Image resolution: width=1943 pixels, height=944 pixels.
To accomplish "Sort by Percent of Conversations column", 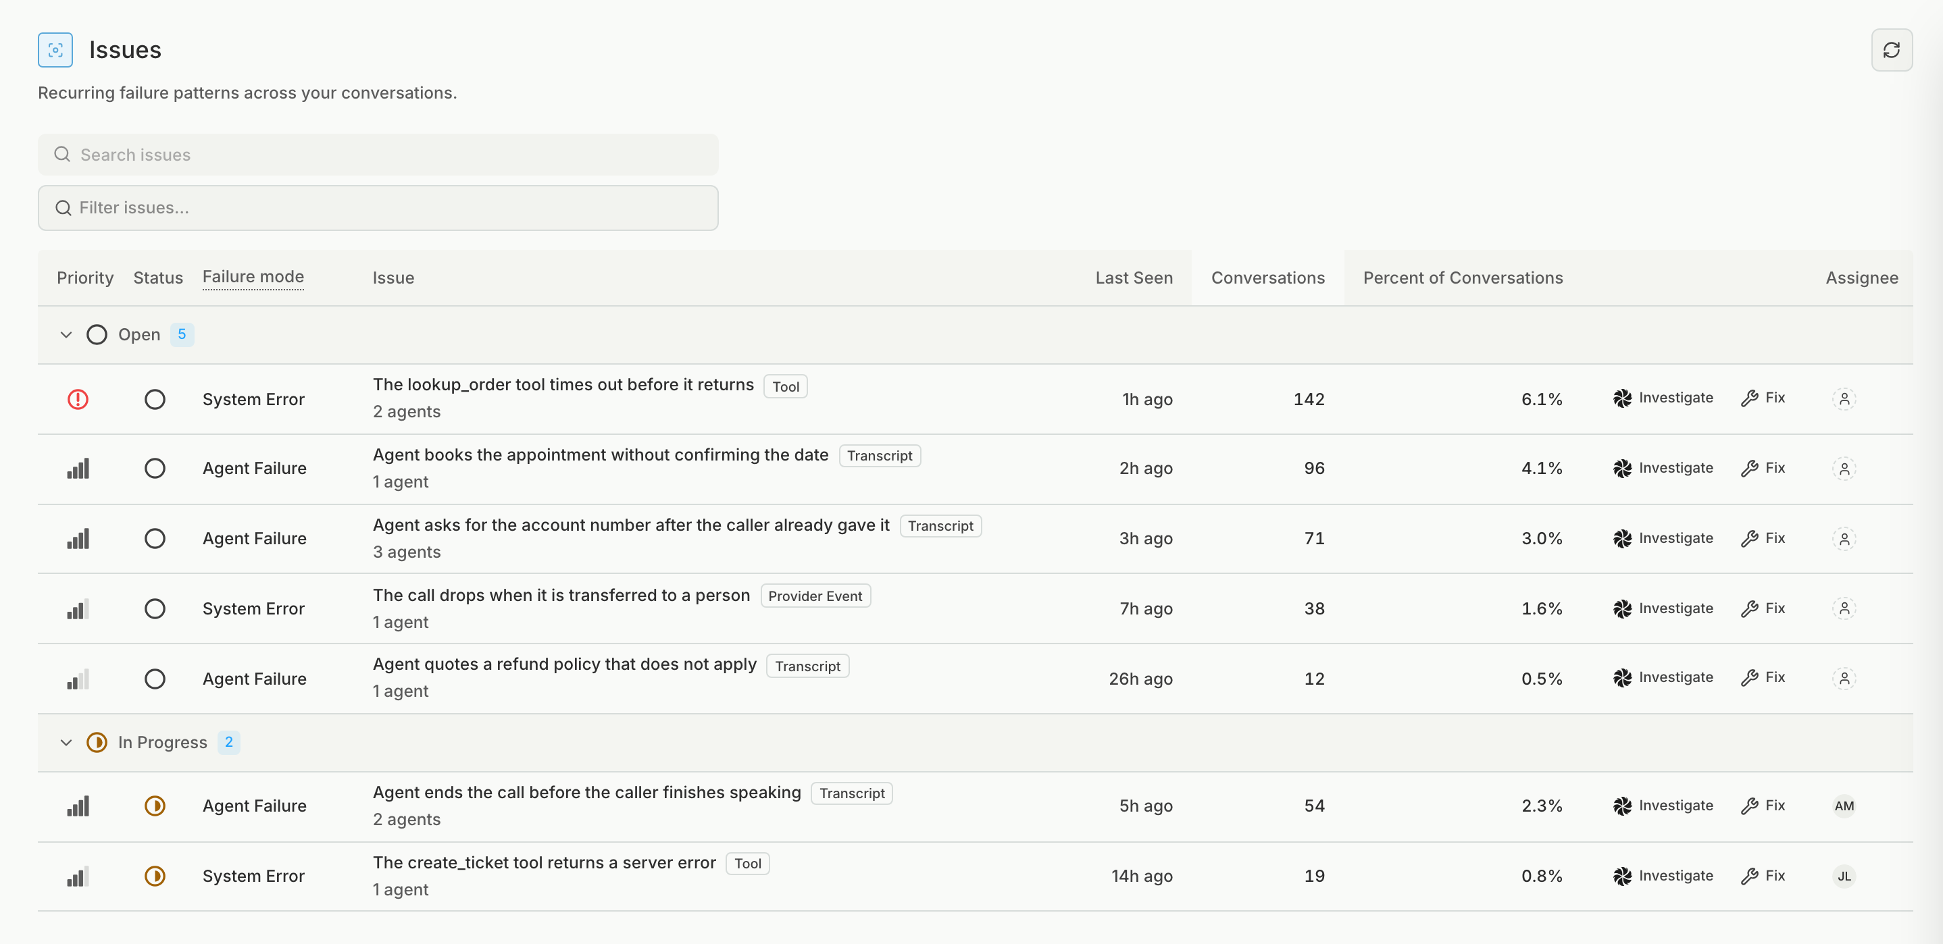I will click(x=1463, y=278).
